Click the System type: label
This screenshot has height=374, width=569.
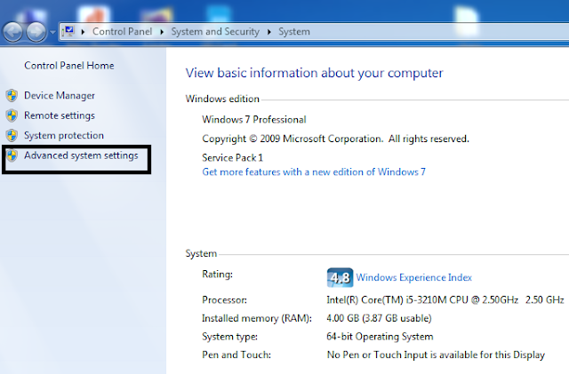(x=229, y=337)
